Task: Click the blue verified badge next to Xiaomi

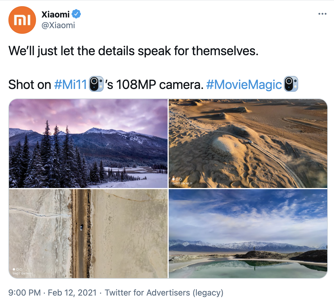Action: (x=76, y=14)
